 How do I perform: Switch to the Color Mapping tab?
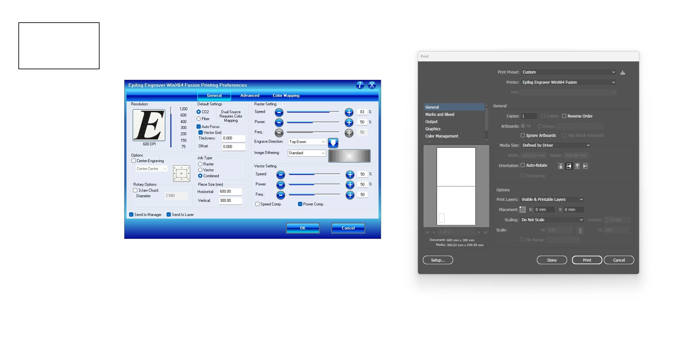pyautogui.click(x=286, y=96)
